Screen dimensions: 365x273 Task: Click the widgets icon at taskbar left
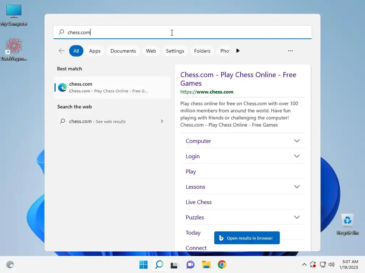click(10, 264)
